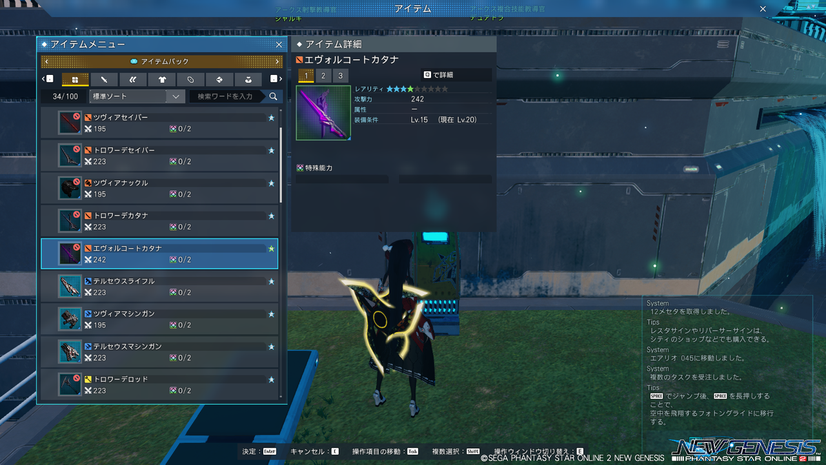Click the large katana preview in item details
Screen dimensions: 826x465
(x=323, y=113)
